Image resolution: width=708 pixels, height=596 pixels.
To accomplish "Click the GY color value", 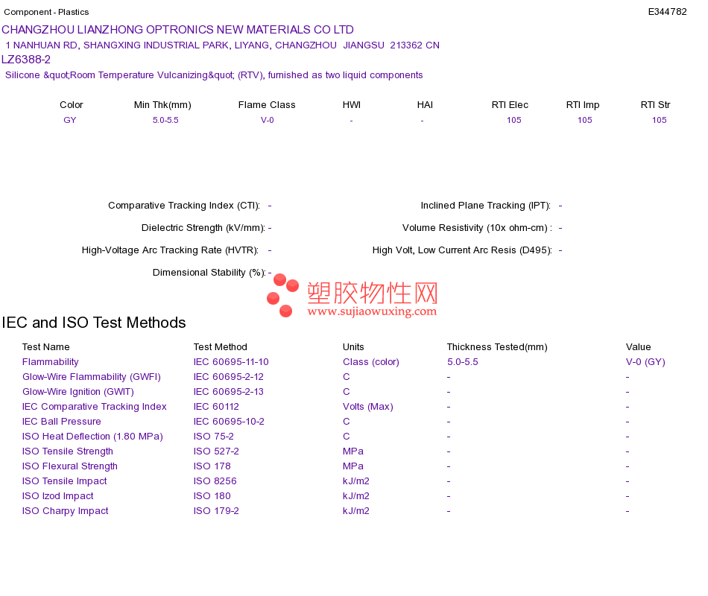I will click(x=69, y=120).
